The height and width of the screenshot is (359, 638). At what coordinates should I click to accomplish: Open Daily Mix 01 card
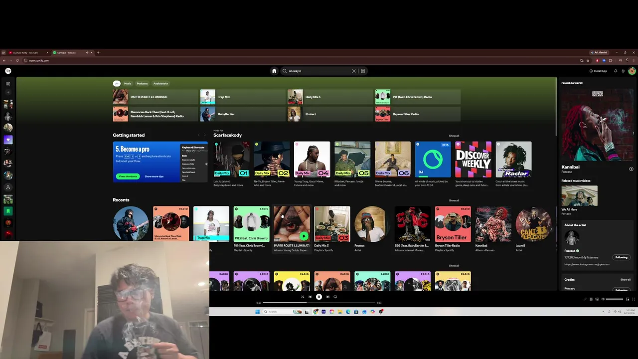click(x=231, y=164)
